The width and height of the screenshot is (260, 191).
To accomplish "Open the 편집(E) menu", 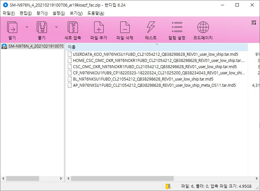I will coord(26,13).
